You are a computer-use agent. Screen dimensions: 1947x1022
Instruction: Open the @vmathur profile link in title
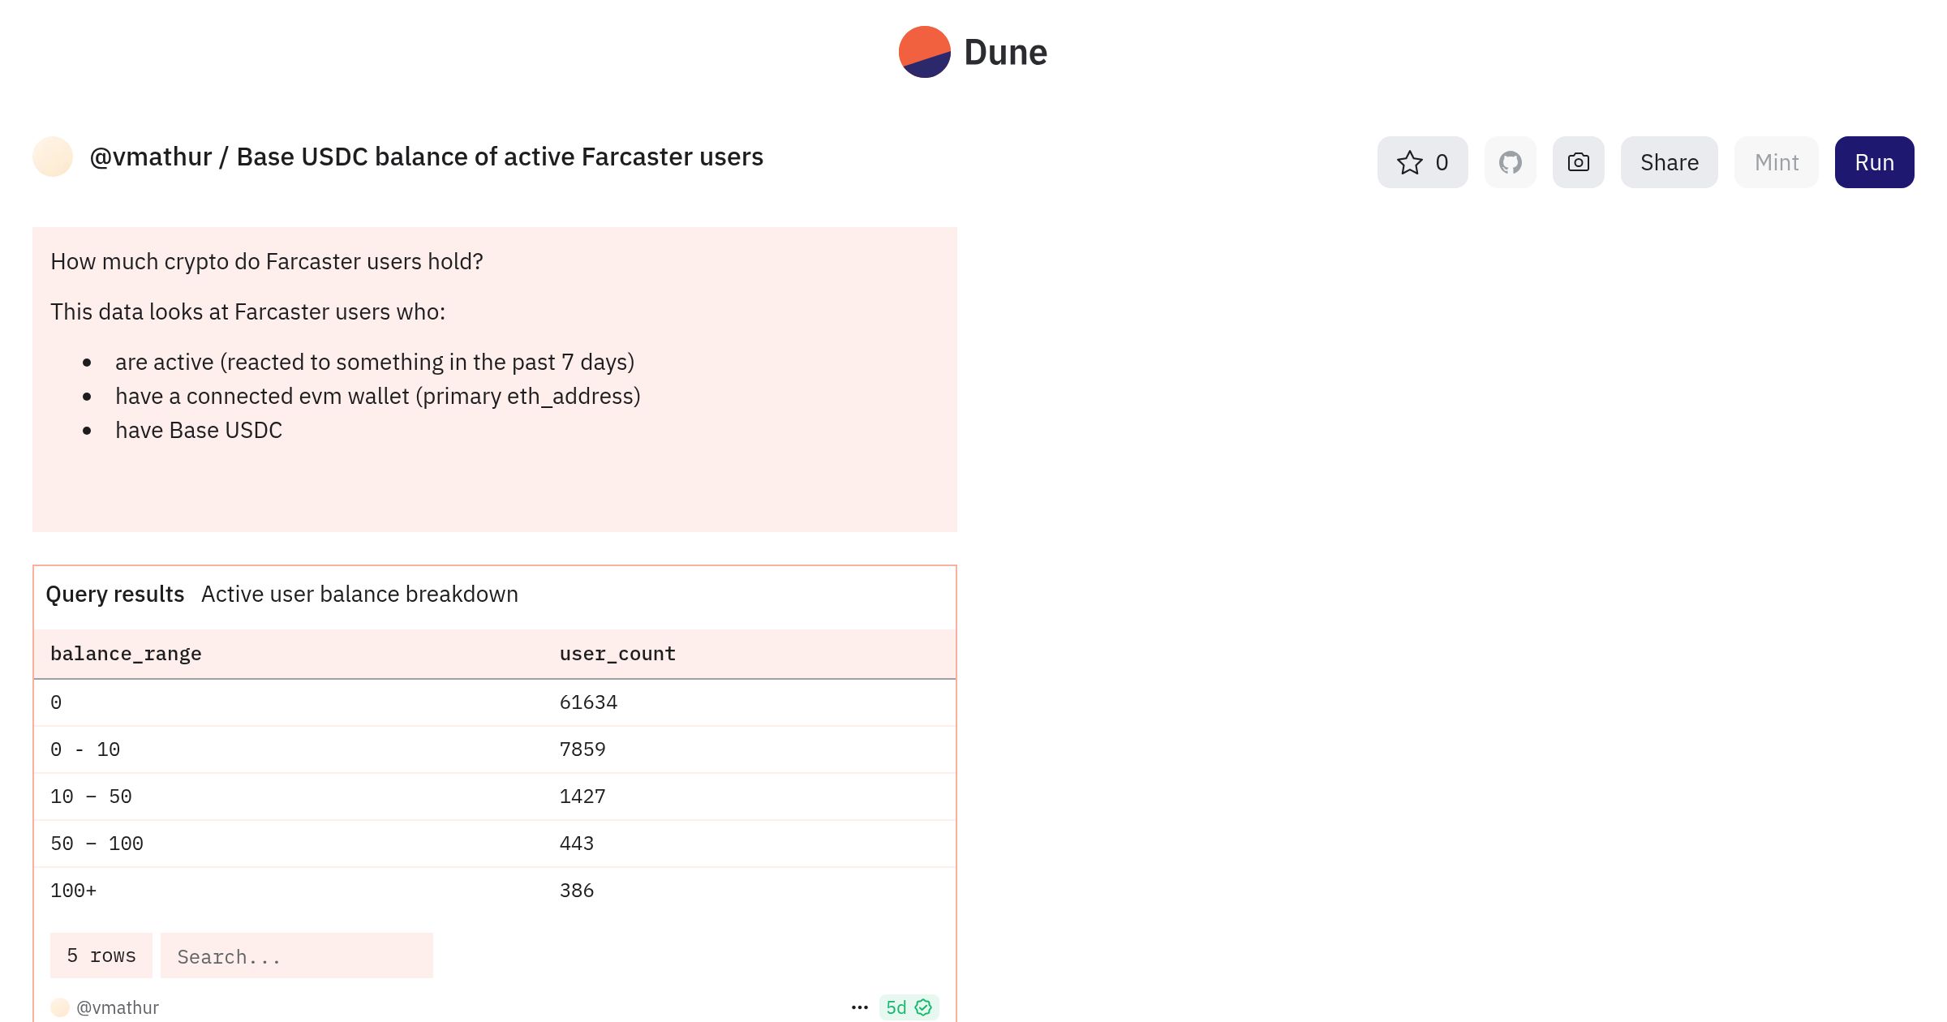[x=151, y=157]
